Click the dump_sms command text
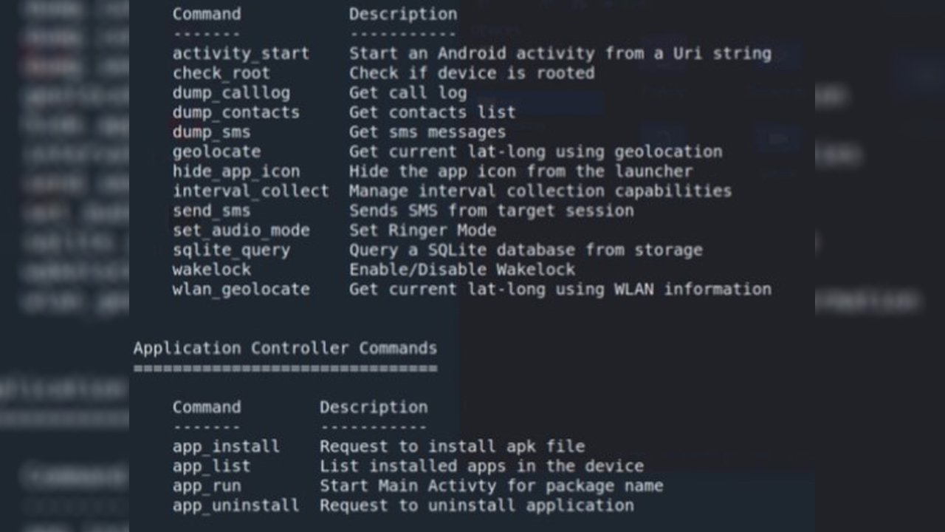The image size is (945, 532). [x=211, y=132]
